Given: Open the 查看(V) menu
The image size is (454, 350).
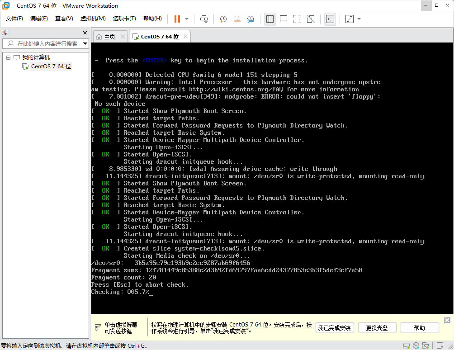Looking at the screenshot, I should 64,19.
